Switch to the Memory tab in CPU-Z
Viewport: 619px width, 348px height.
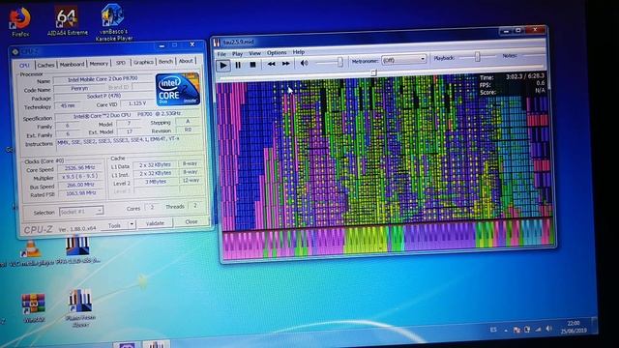99,63
